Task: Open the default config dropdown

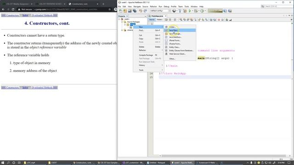Action: pos(160,11)
